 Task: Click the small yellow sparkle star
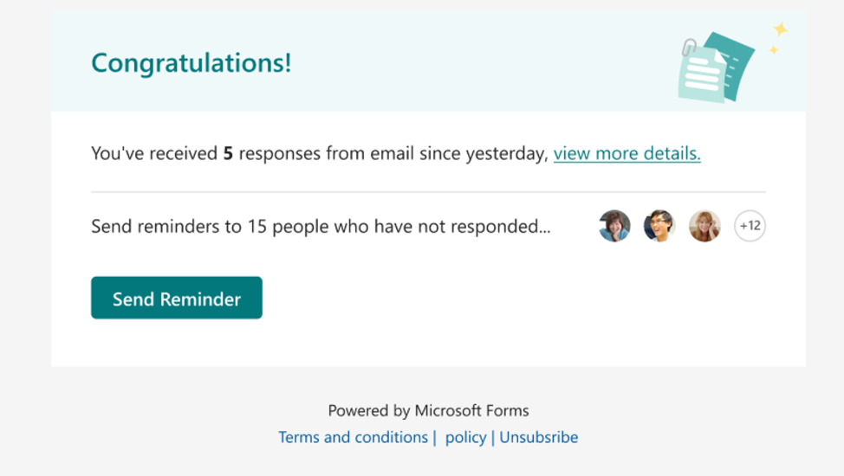[774, 50]
